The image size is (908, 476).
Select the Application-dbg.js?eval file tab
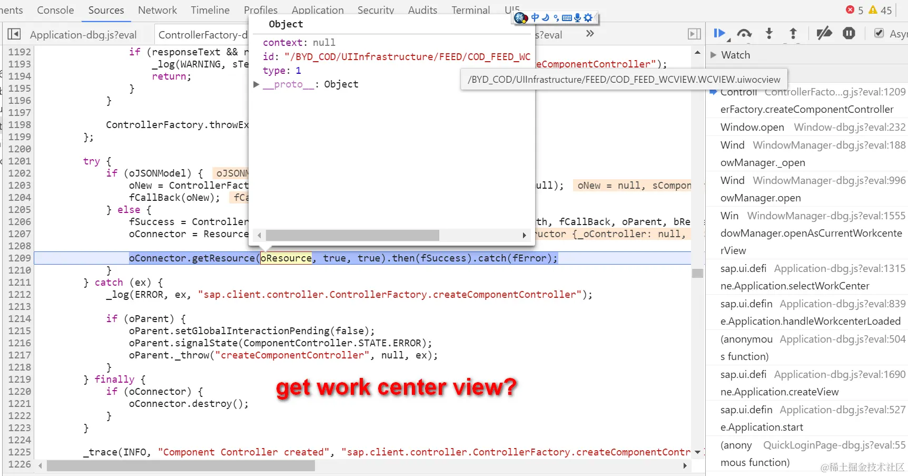(83, 35)
